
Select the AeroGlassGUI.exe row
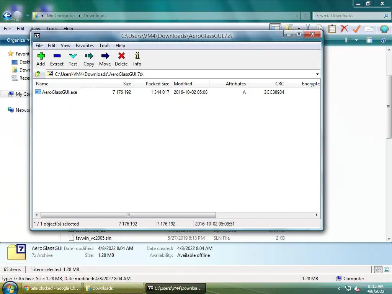(x=177, y=92)
